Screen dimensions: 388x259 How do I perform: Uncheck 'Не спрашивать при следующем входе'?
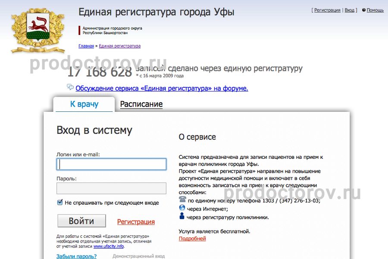[x=60, y=202]
